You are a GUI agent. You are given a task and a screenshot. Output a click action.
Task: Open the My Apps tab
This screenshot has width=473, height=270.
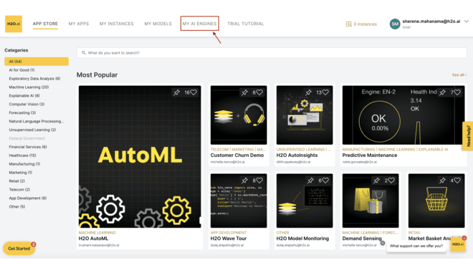[x=79, y=24]
